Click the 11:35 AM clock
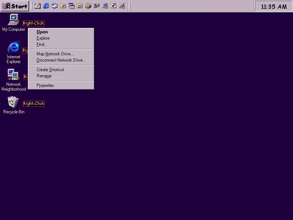293x220 pixels. pos(274,7)
